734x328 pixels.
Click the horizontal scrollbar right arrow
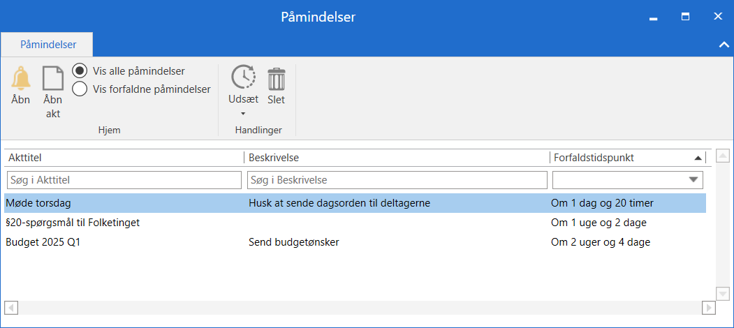click(709, 308)
